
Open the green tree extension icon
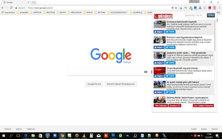(181, 8)
